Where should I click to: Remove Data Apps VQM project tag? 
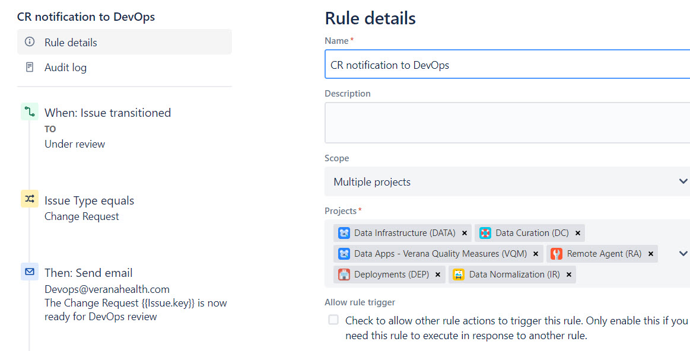pos(536,254)
